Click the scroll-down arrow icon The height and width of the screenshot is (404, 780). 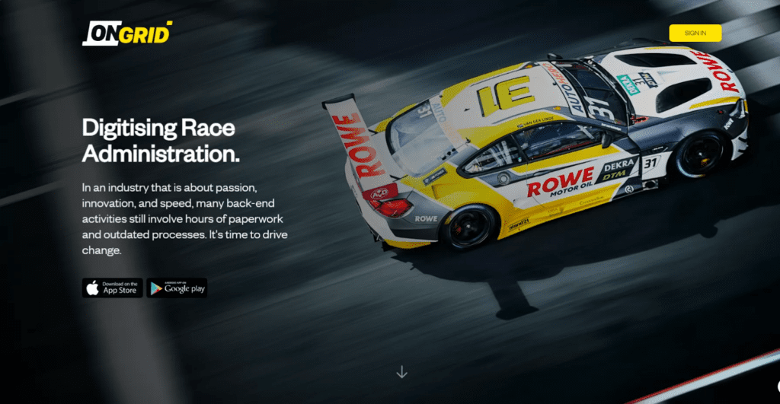tap(401, 372)
